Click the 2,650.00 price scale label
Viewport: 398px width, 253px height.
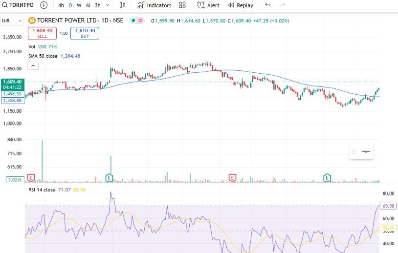(12, 37)
